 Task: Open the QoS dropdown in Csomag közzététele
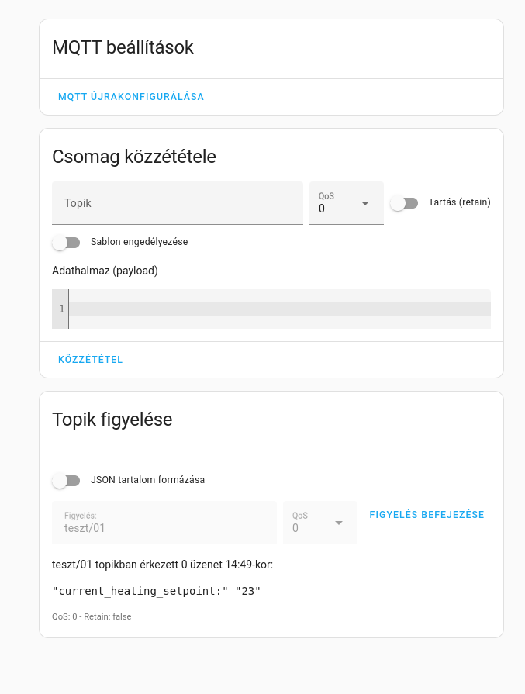347,203
